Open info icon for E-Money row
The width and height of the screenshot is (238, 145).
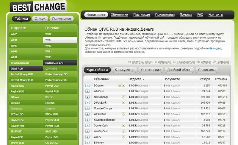[87, 143]
